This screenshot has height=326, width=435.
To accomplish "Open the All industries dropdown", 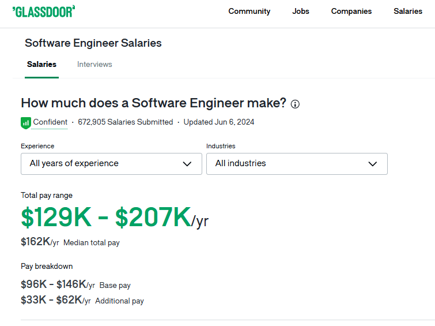I will tap(297, 164).
